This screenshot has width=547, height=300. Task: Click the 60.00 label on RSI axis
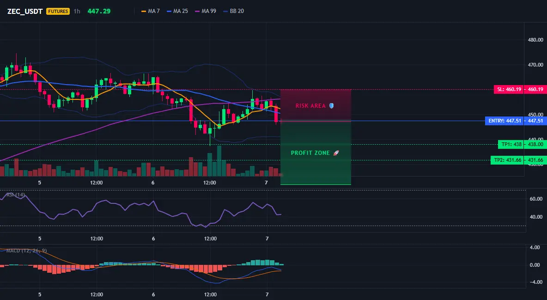[x=536, y=199]
